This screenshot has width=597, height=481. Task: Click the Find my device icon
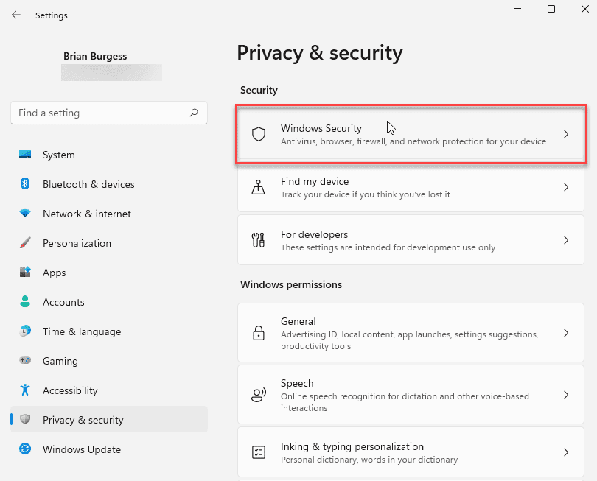(x=258, y=187)
